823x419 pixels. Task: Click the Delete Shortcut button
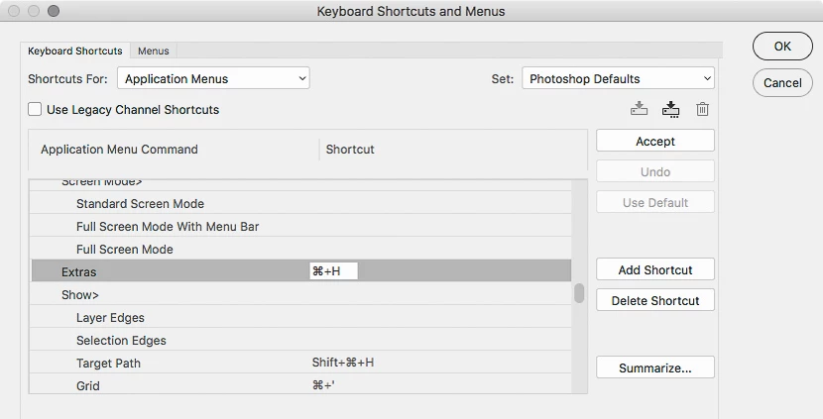tap(655, 300)
